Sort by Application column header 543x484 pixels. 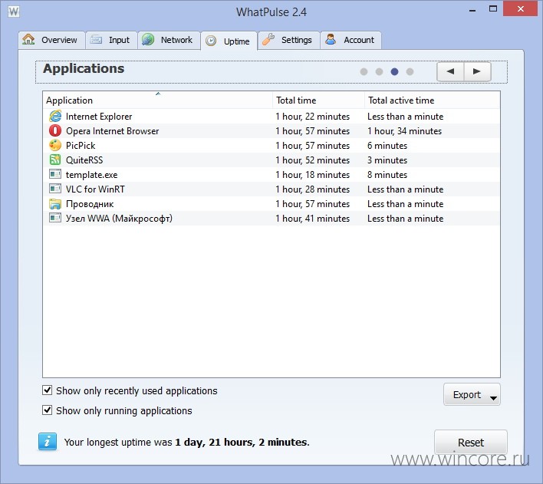point(157,100)
